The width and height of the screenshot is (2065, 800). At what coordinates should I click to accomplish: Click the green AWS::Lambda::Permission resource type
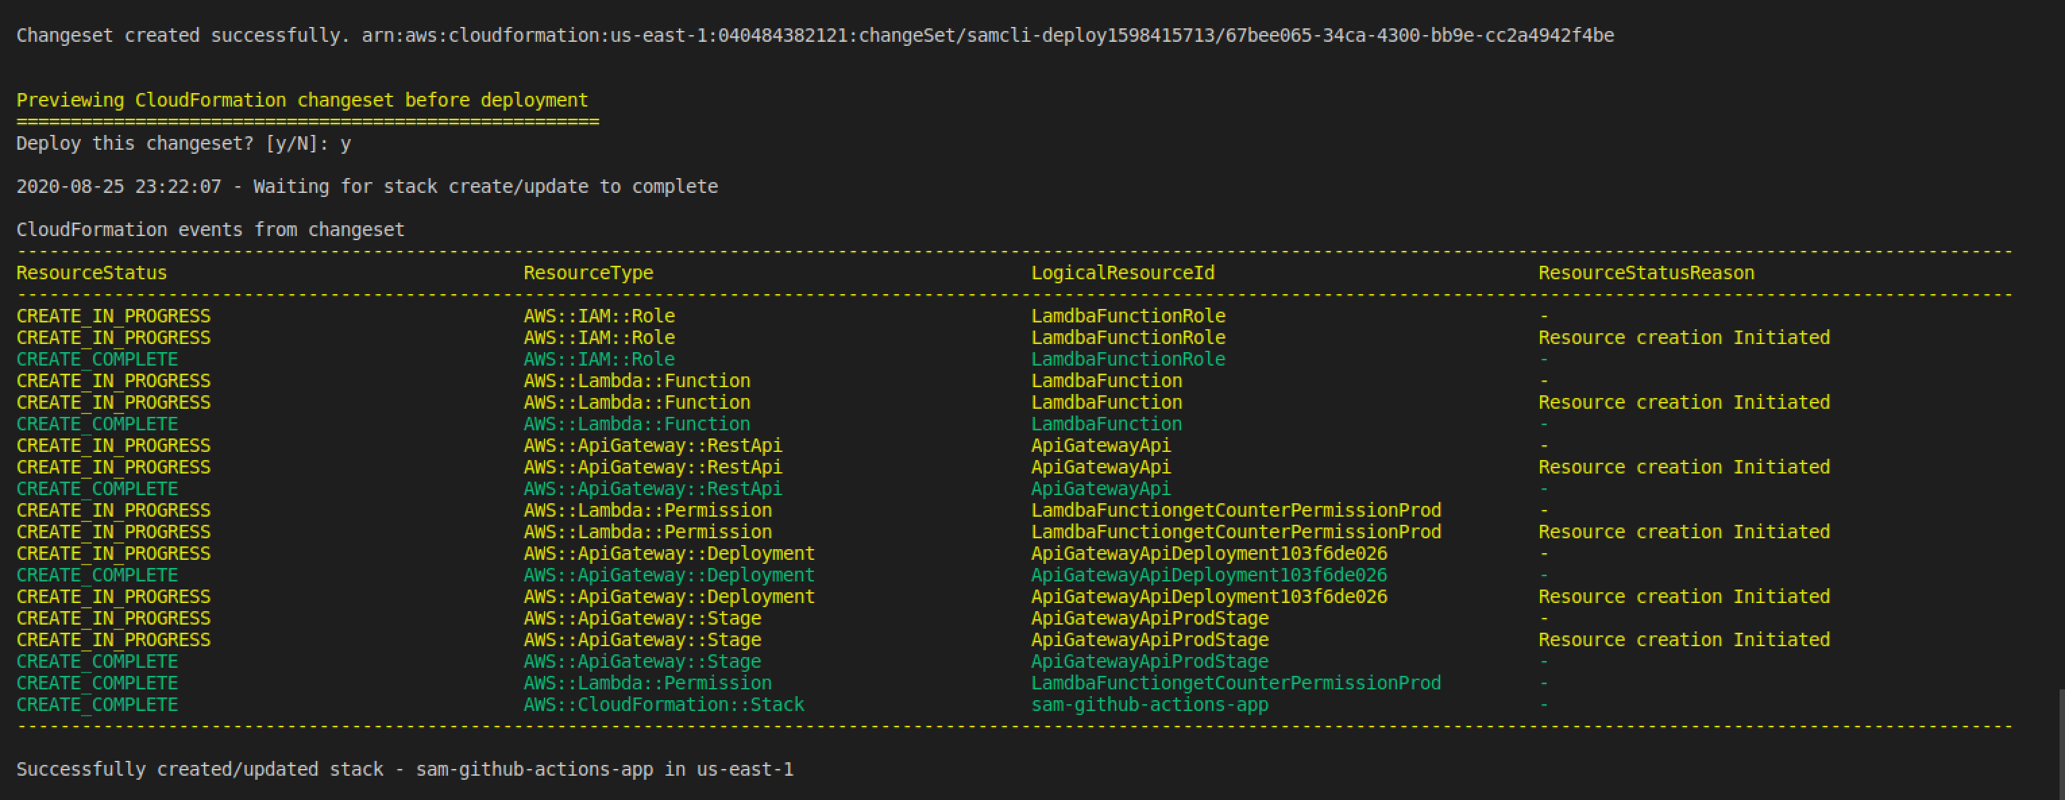(648, 683)
